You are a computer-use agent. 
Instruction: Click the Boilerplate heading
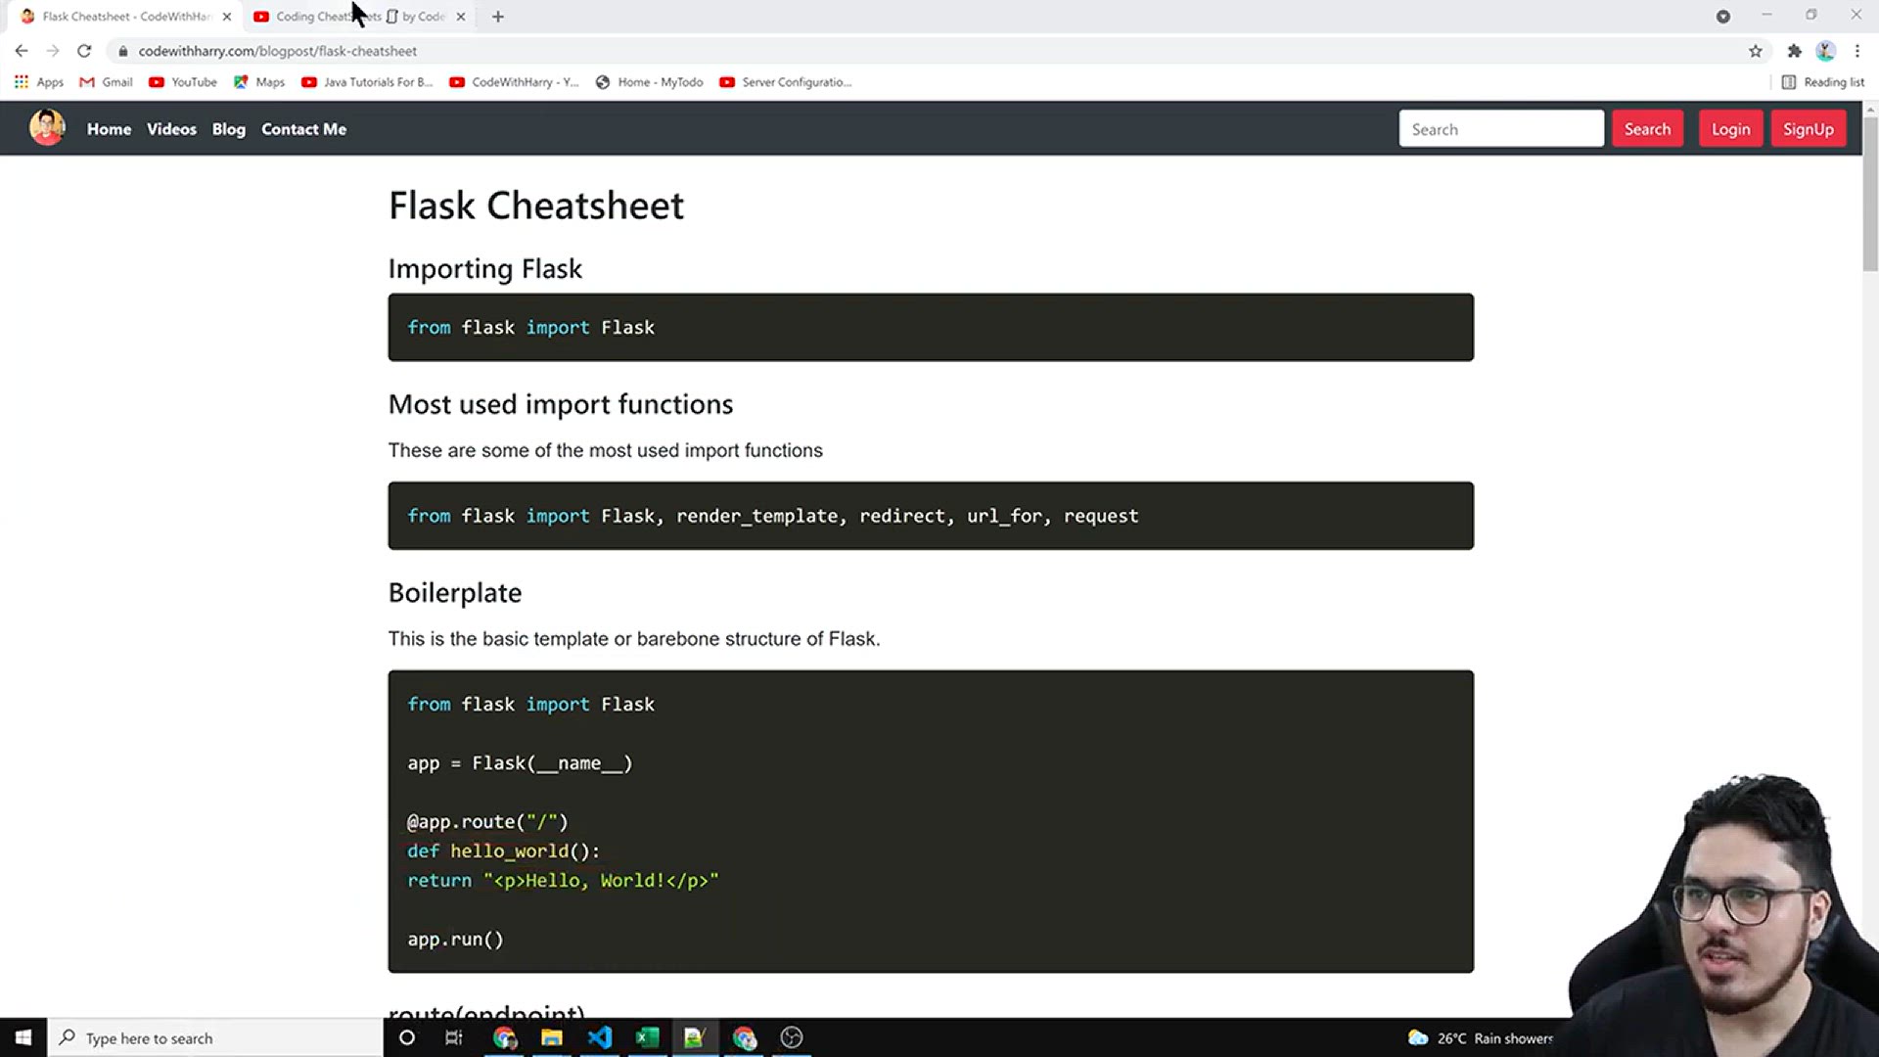455,593
